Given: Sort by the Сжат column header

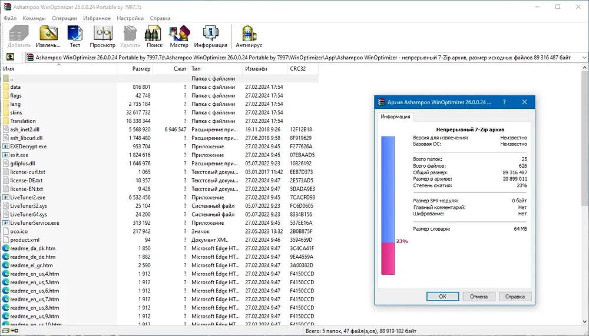Looking at the screenshot, I should click(171, 69).
